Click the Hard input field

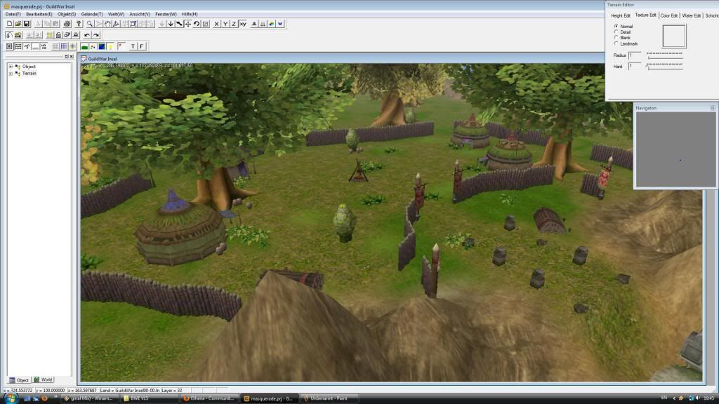tap(635, 66)
